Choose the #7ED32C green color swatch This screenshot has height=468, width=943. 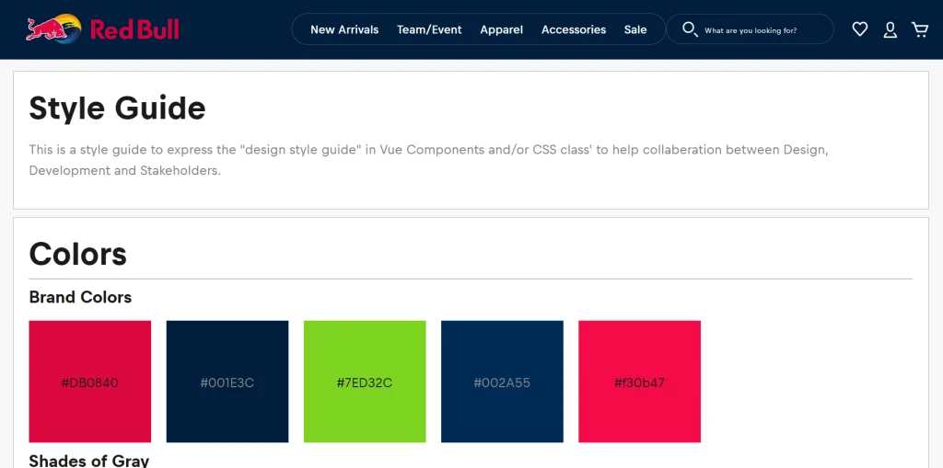tap(365, 382)
